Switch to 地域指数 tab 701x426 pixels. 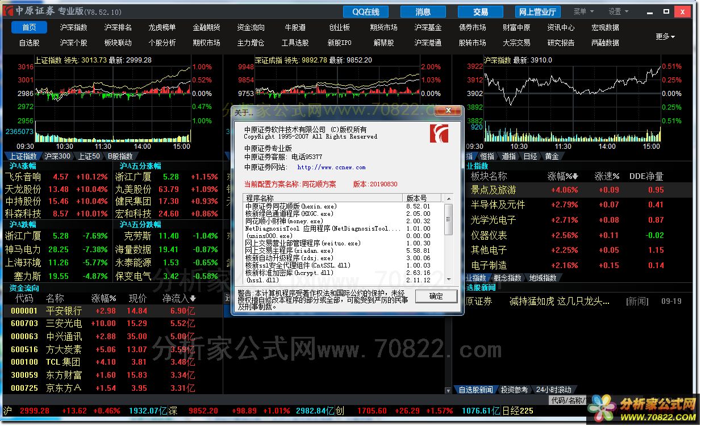(543, 278)
